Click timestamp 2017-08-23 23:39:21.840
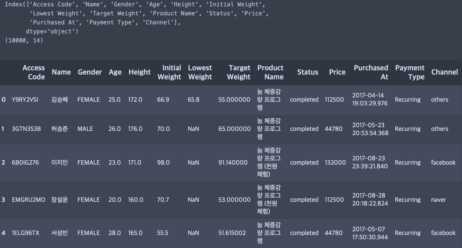The height and width of the screenshot is (248, 462). coord(370,162)
